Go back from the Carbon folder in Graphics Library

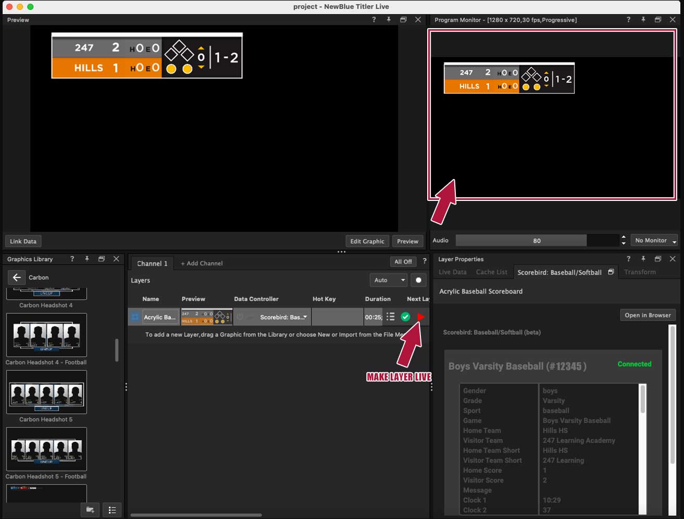pos(17,277)
